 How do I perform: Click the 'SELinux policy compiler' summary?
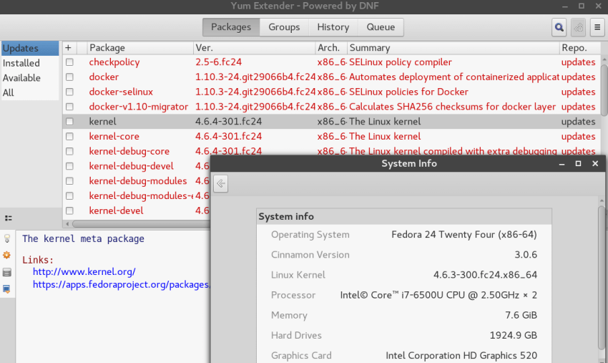click(400, 62)
